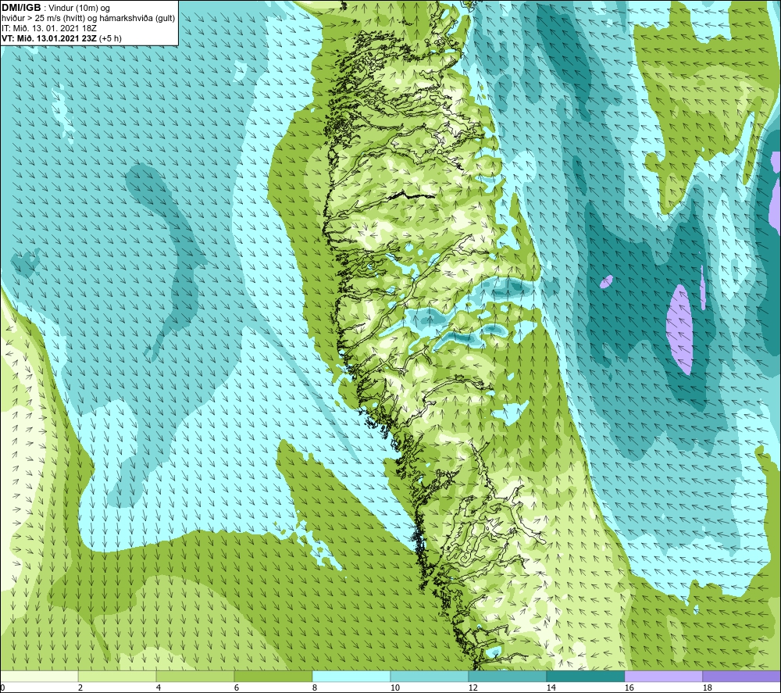Click the 6–8 m/s dark green legend swatch
Viewport: 781px width, 693px height.
coord(273,677)
